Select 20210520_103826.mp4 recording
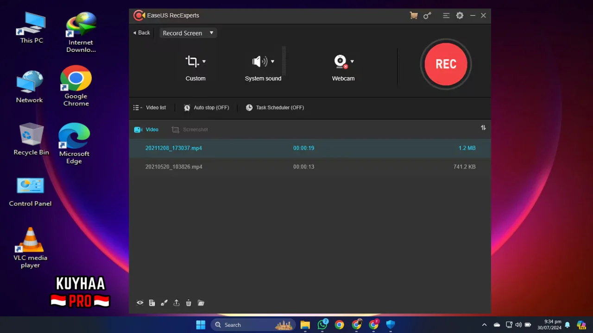The image size is (593, 333). click(310, 166)
